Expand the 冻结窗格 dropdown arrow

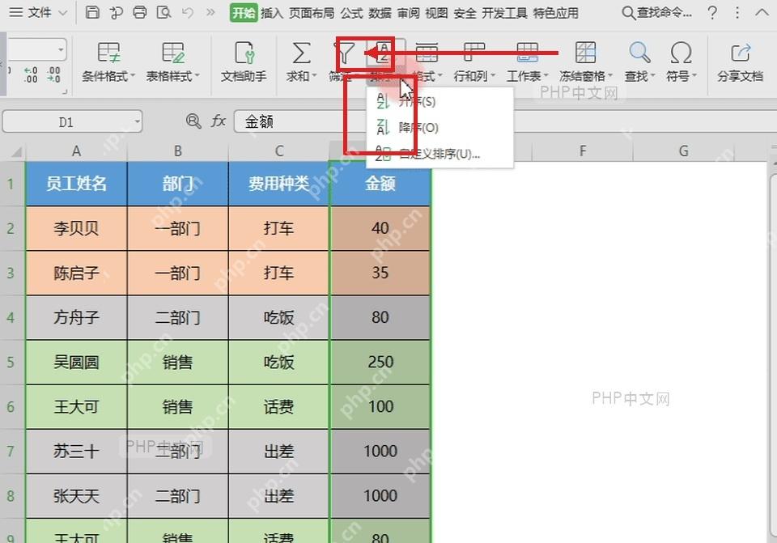click(610, 76)
